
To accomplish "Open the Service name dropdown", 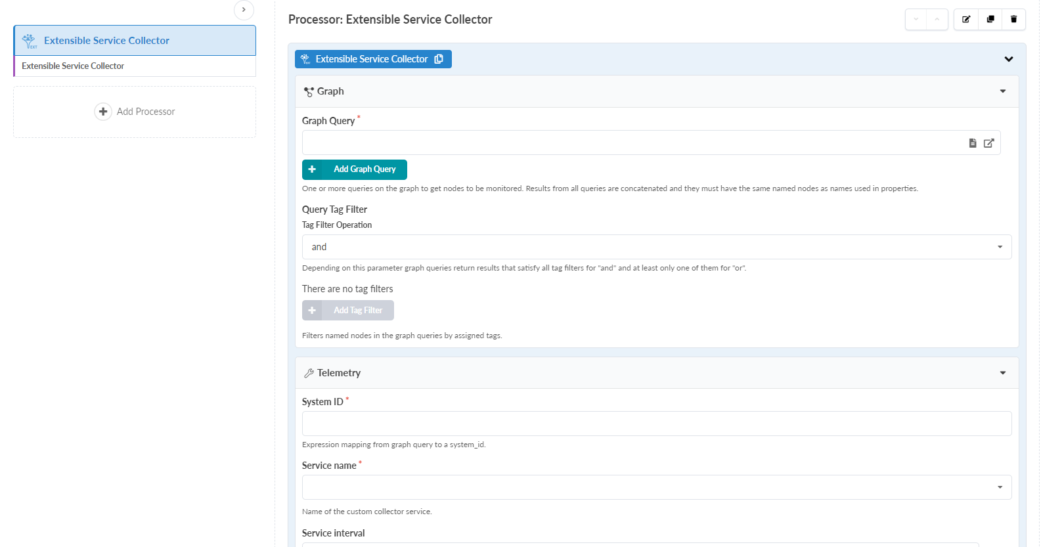I will click(657, 487).
